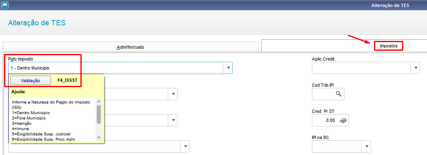Click help line 5=Exigibilidade Susp. Judicial
427x155 pixels.
coord(41,134)
